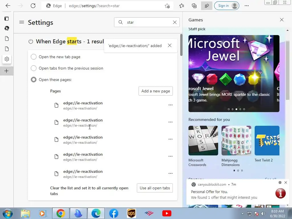
Task: Open the Microsoft Jewel staff pick banner
Action: (234, 74)
